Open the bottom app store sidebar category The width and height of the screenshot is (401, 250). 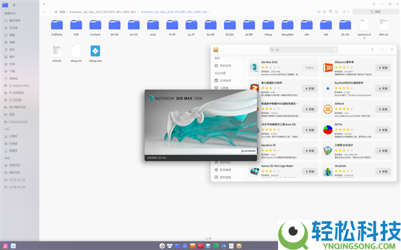[223, 177]
